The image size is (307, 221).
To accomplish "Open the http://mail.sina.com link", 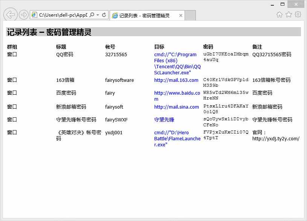I will tap(176, 107).
